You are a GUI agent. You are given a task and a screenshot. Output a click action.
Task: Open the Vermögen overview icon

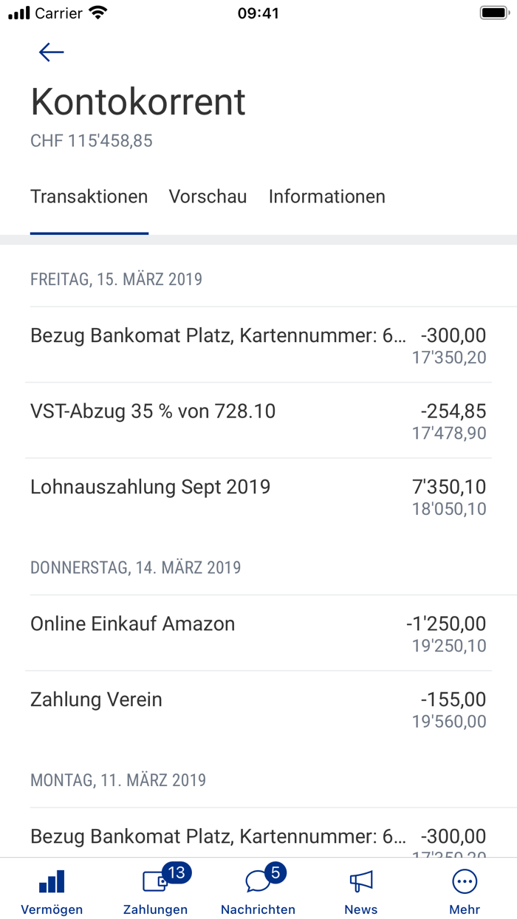pyautogui.click(x=51, y=881)
